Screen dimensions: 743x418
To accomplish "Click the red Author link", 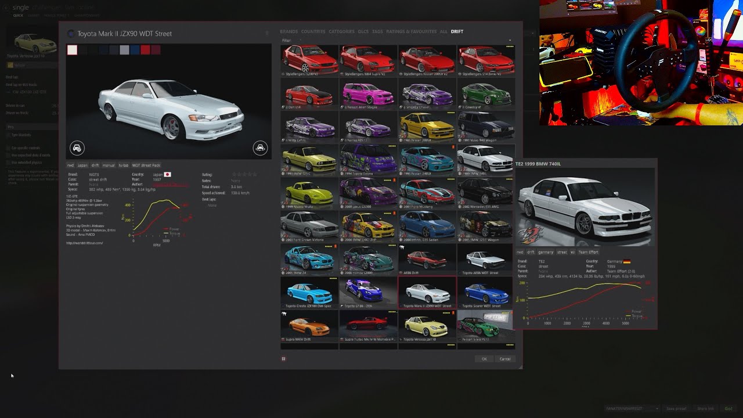I will click(x=170, y=185).
